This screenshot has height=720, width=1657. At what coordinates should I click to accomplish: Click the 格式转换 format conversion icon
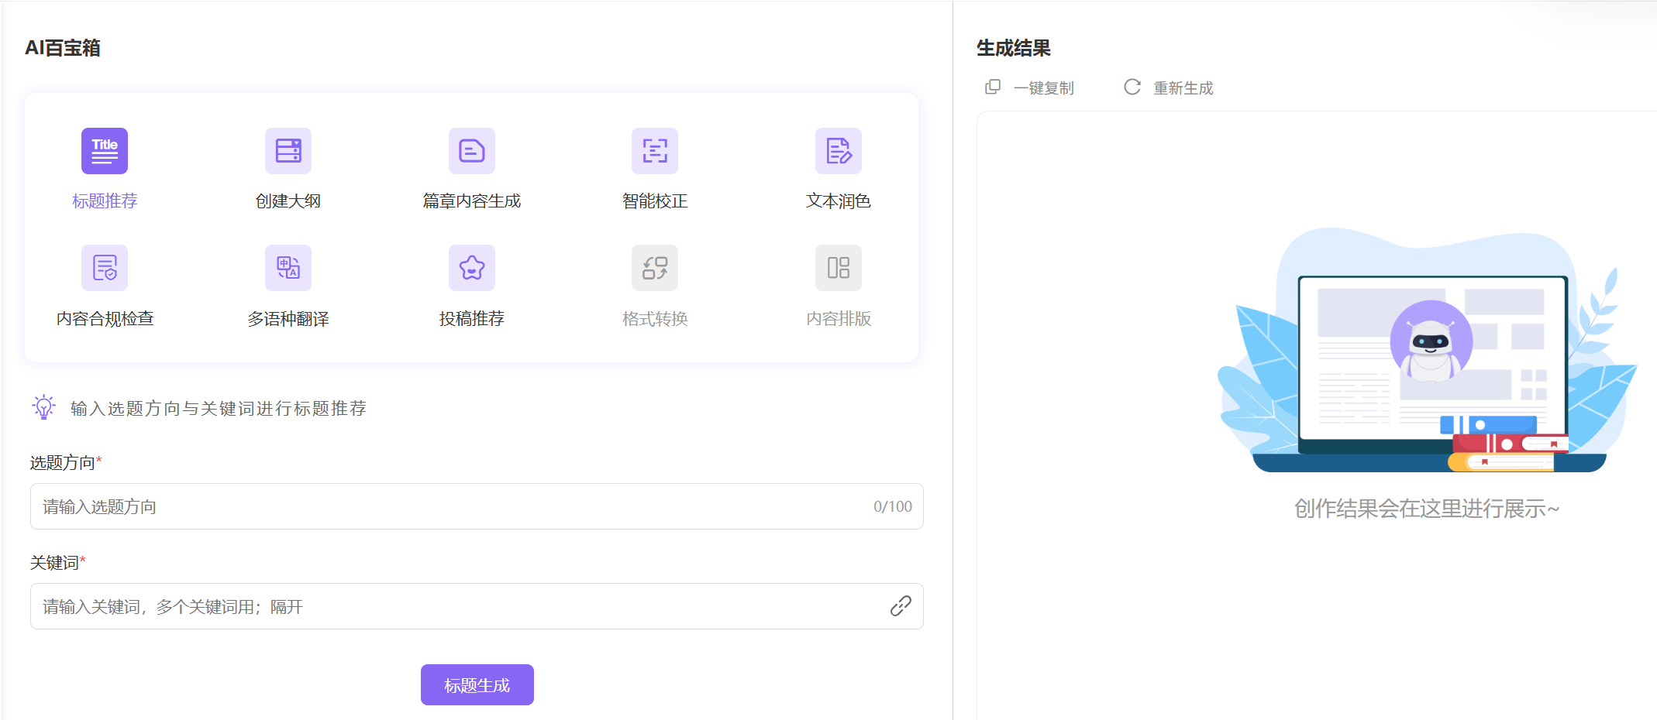[655, 268]
